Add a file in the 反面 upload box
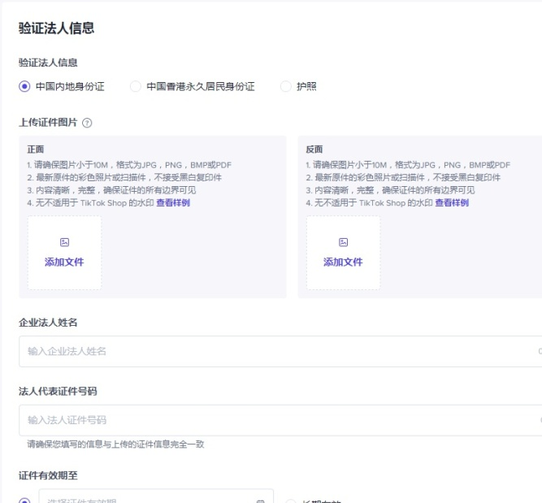 (343, 253)
